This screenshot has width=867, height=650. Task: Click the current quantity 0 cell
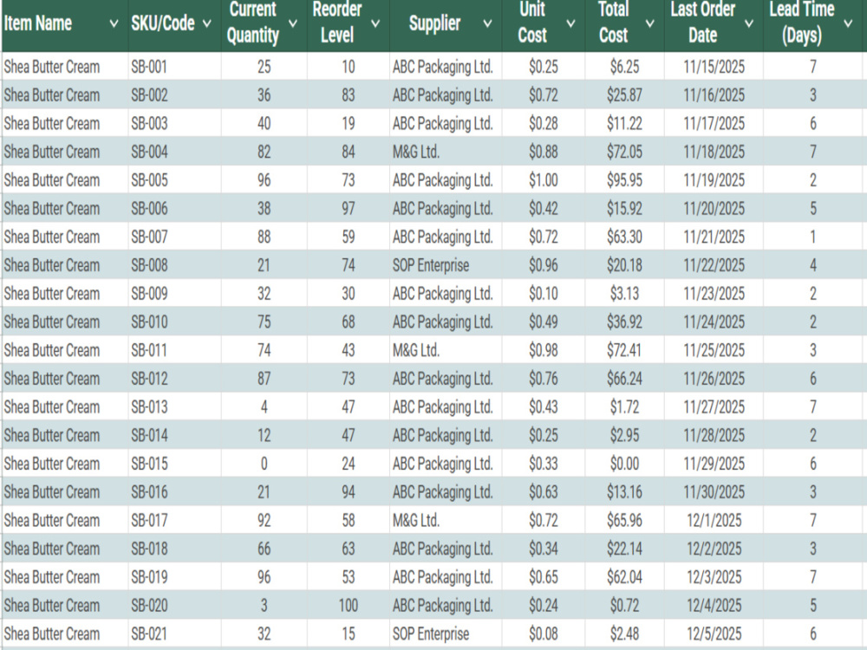click(264, 464)
